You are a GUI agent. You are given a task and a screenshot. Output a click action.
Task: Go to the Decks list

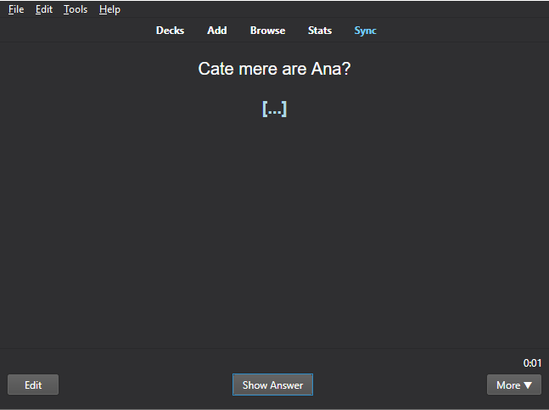tap(170, 31)
